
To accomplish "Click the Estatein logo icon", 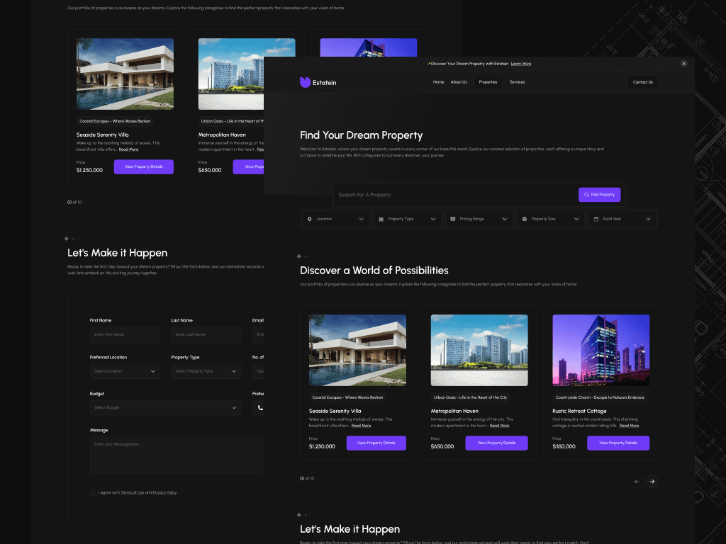I will tap(305, 82).
